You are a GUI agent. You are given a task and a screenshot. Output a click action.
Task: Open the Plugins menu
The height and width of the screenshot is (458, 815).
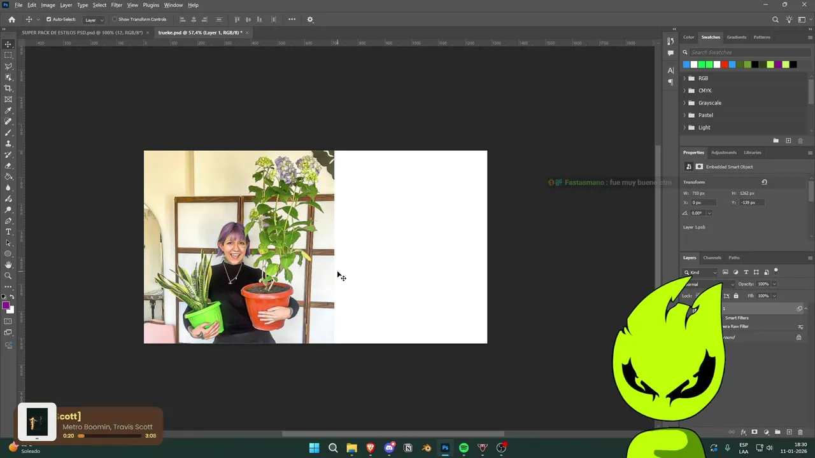(151, 5)
